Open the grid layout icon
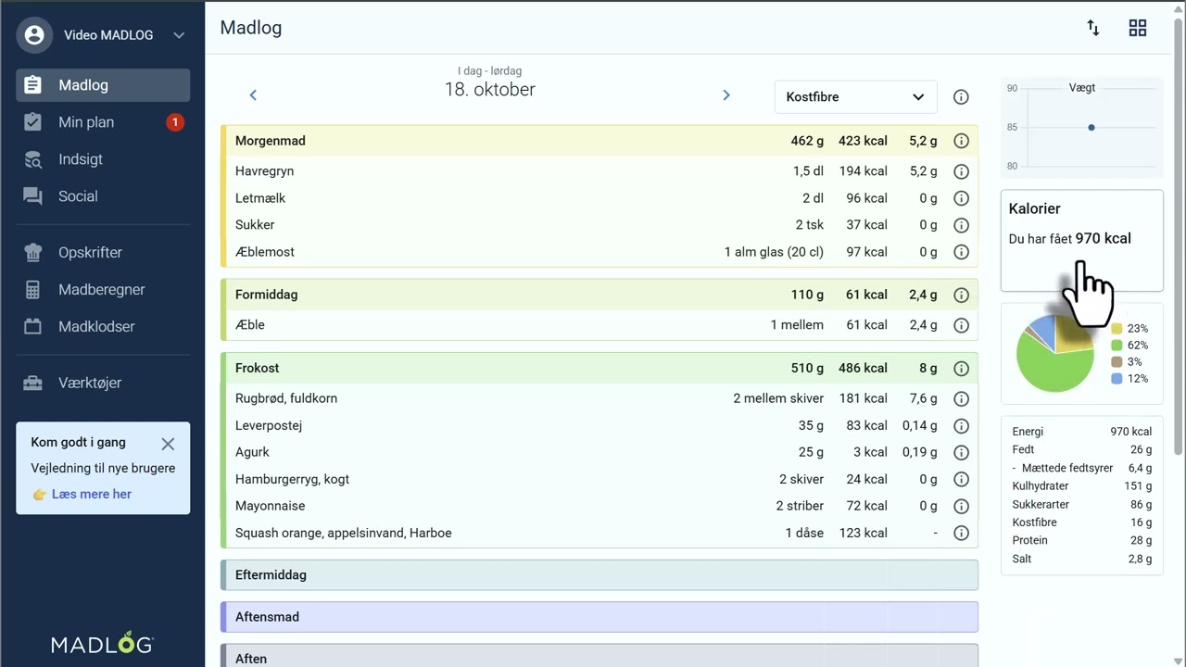This screenshot has height=667, width=1186. pos(1138,28)
